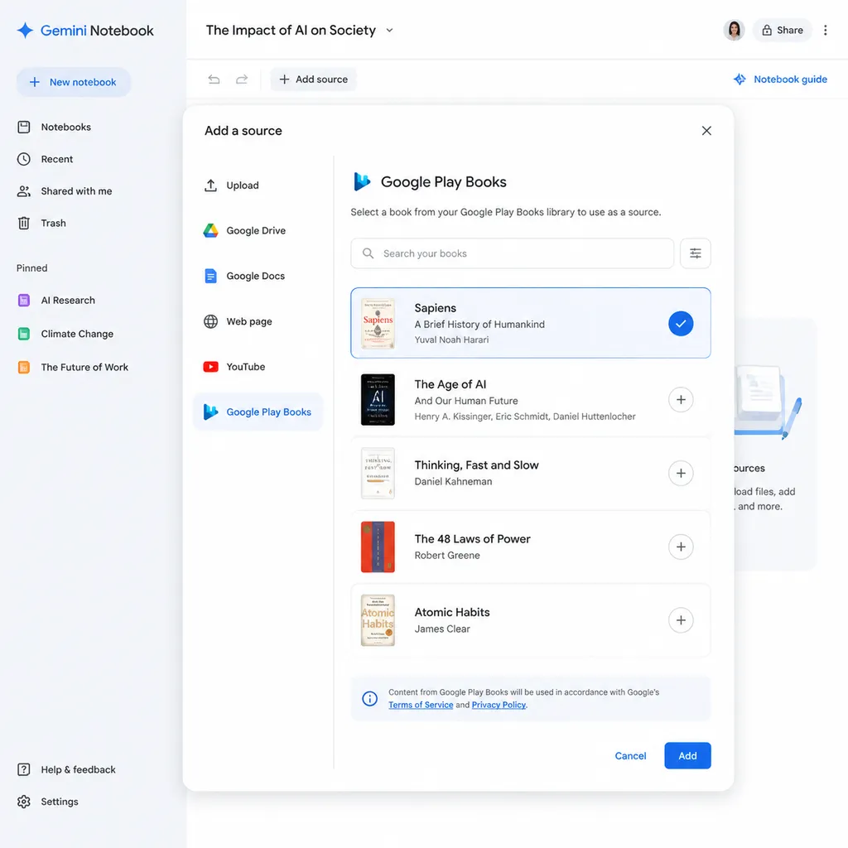The height and width of the screenshot is (848, 848).
Task: Click the undo arrow icon
Action: pos(214,79)
